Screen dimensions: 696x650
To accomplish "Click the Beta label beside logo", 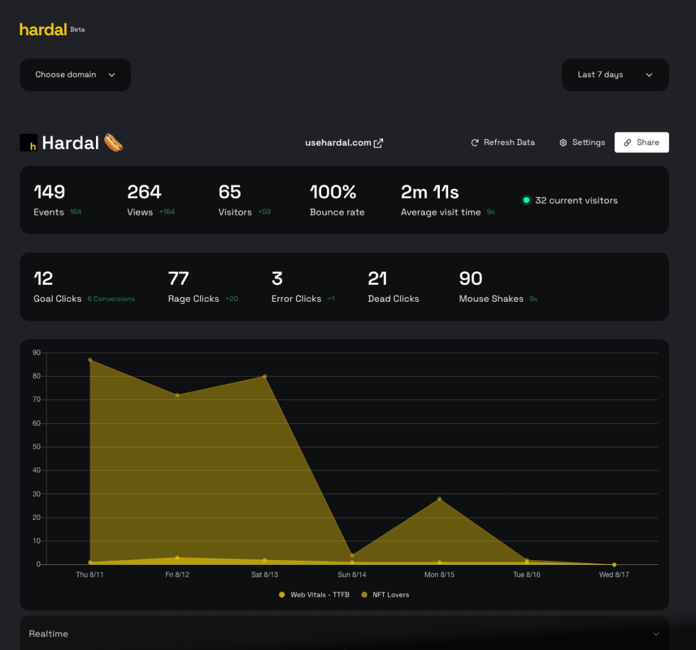I will [77, 29].
